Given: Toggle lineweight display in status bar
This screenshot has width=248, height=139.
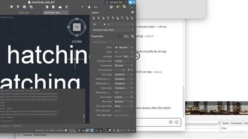Looking at the screenshot, I should pos(88,131).
